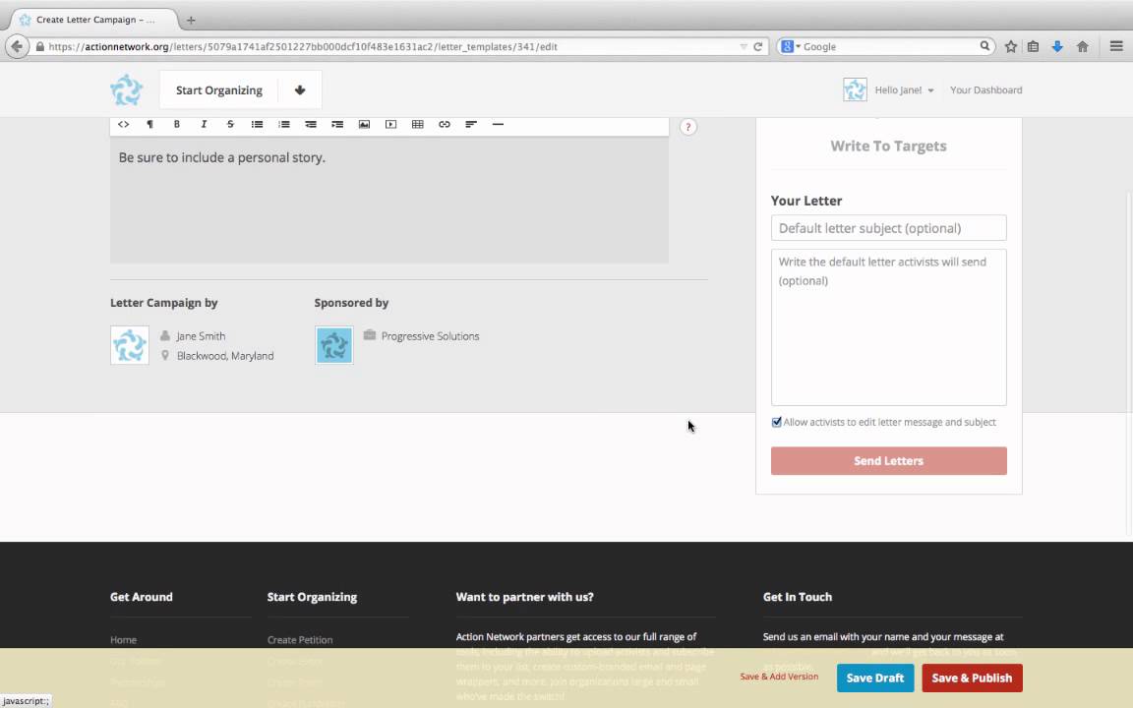The image size is (1133, 708).
Task: Go back using browser back arrow
Action: pos(17,46)
